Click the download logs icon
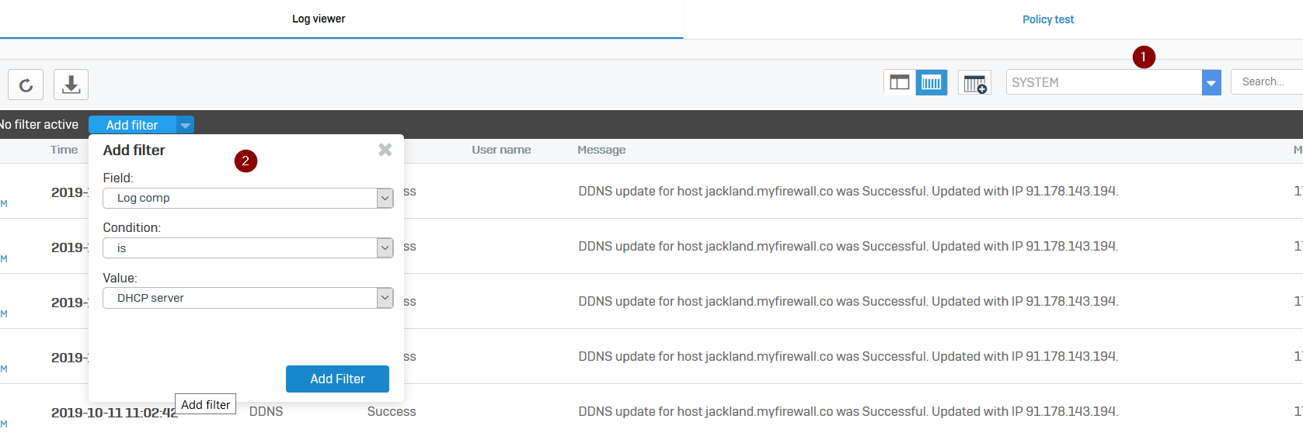The width and height of the screenshot is (1303, 436). (71, 85)
